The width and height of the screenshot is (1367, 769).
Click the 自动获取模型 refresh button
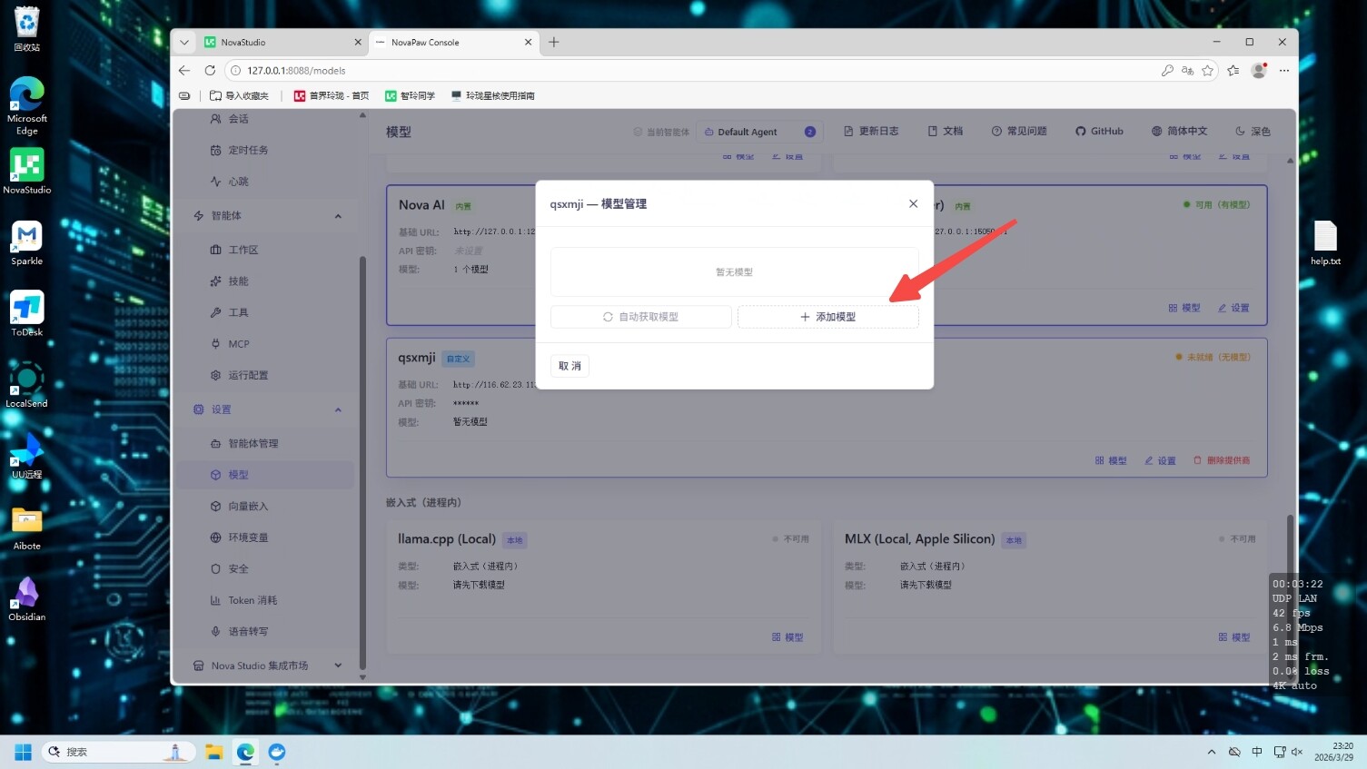pos(640,317)
